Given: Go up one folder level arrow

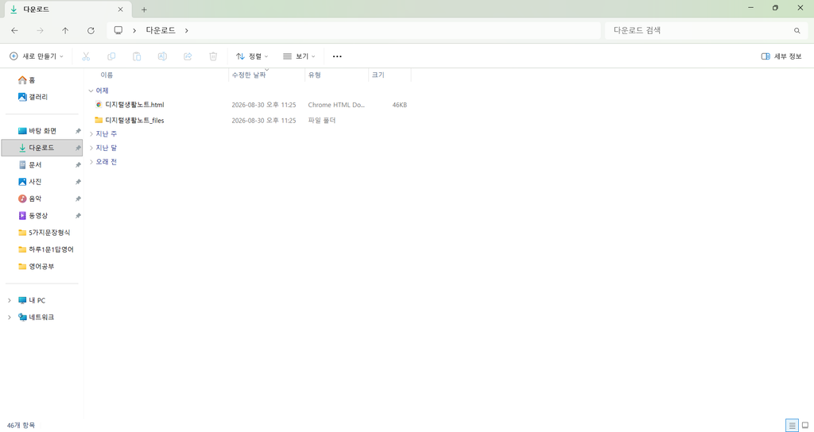Looking at the screenshot, I should coord(65,31).
